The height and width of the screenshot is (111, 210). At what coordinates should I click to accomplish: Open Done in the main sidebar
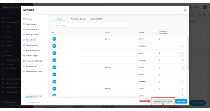click(x=8, y=27)
